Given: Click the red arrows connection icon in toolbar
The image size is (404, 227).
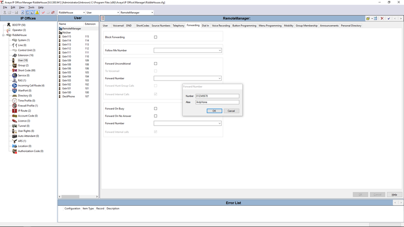Looking at the screenshot, I should [53, 12].
